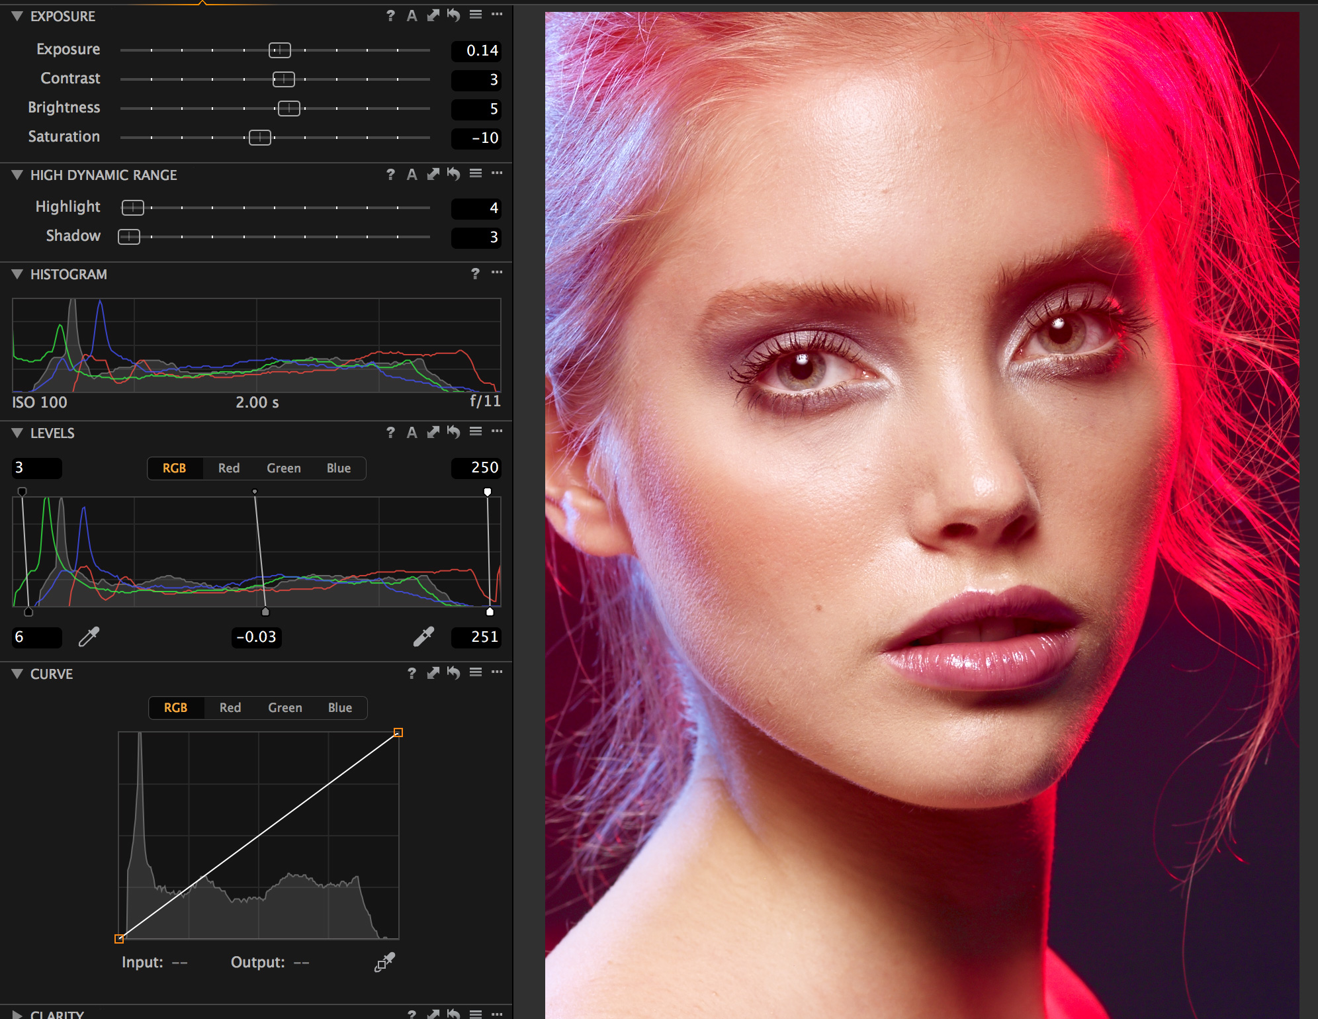Open Levels presets list icon
This screenshot has width=1318, height=1019.
(476, 431)
